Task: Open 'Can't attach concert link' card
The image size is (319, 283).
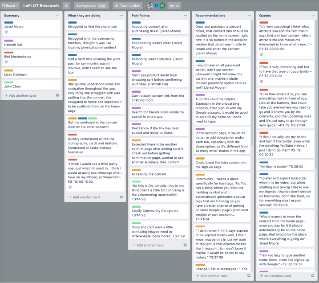Action: point(159,97)
